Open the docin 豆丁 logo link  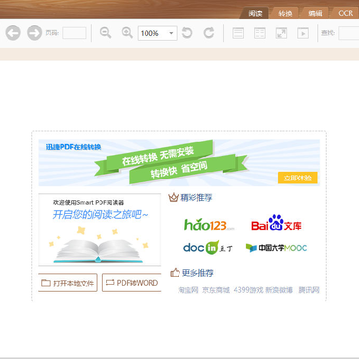(208, 248)
